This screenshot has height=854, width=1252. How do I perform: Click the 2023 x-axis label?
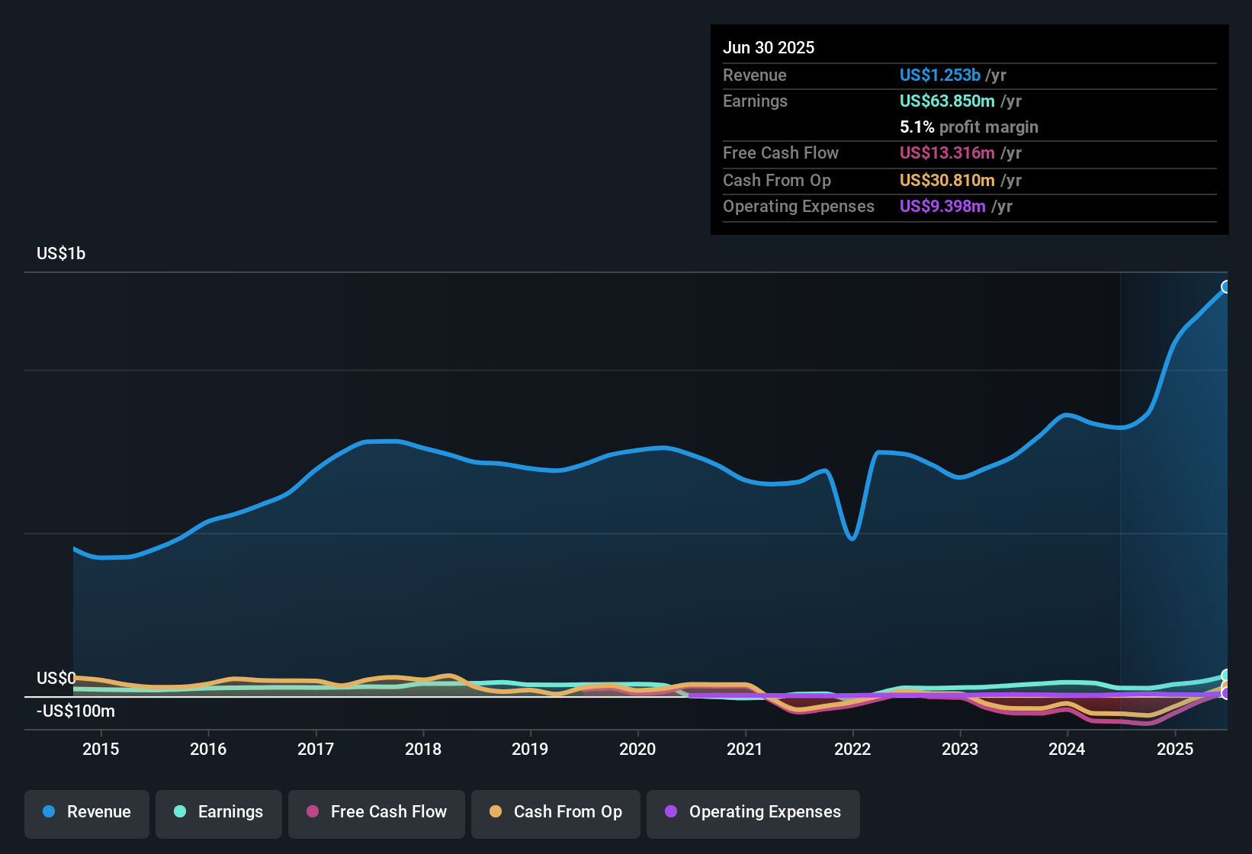click(x=960, y=749)
